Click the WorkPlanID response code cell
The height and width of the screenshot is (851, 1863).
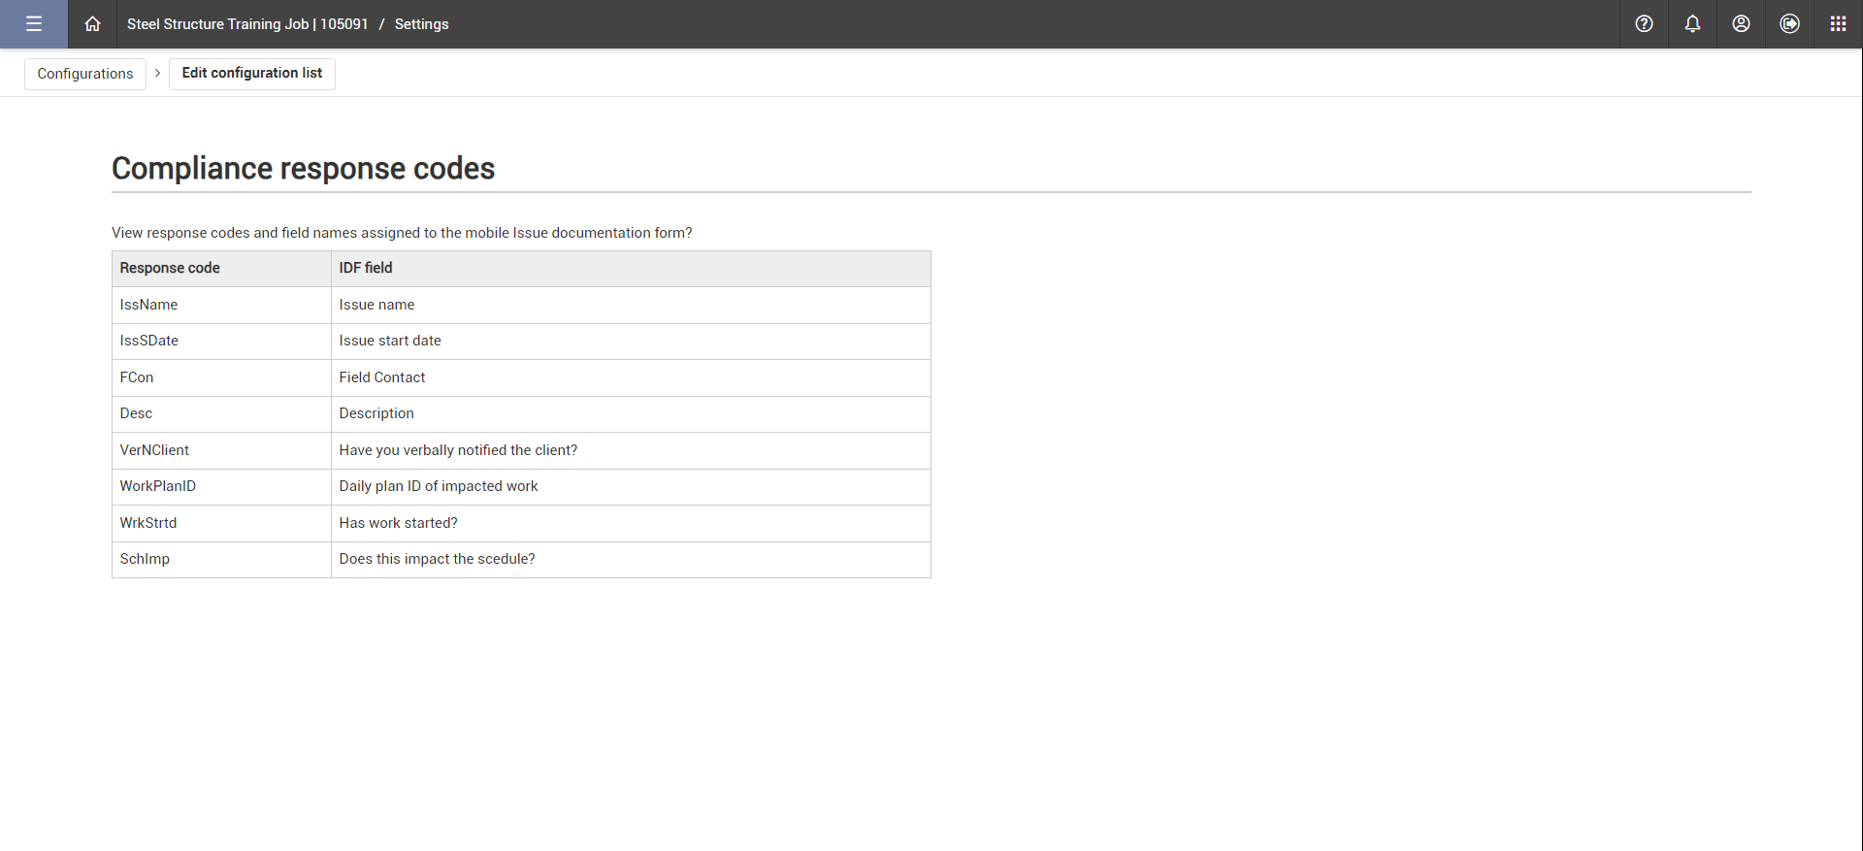(x=157, y=486)
